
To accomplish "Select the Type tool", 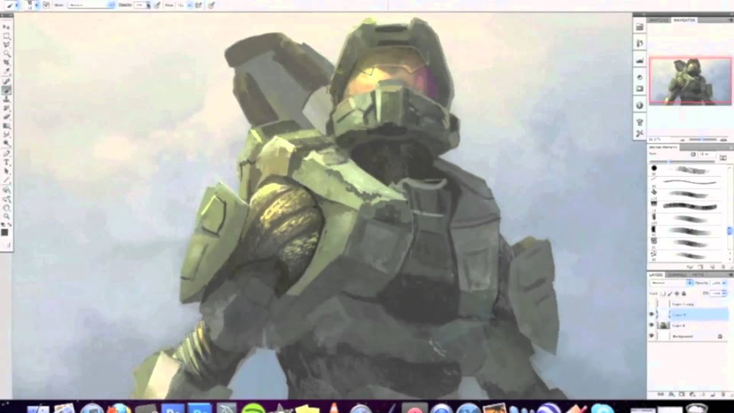I will click(7, 162).
